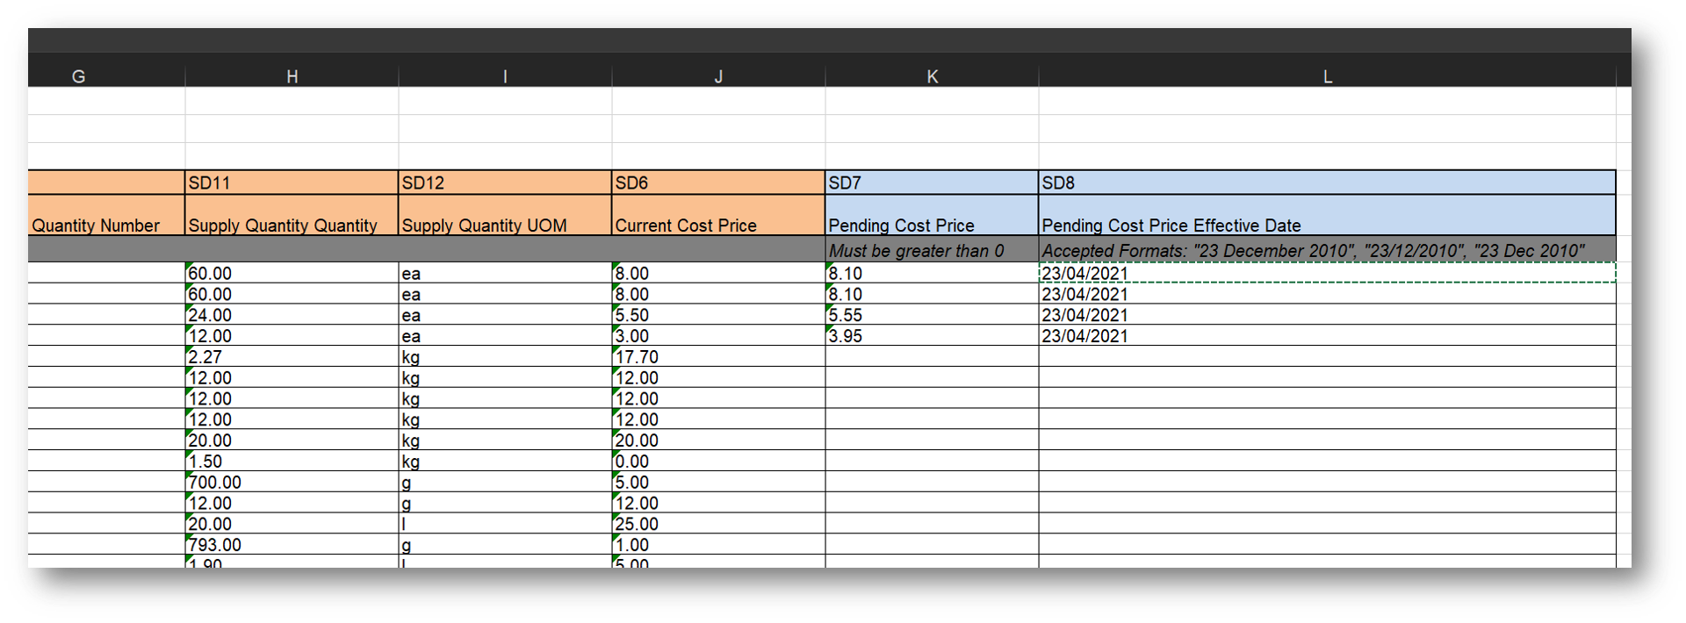
Task: Select date cell in the 5.55 row
Action: pos(1327,315)
